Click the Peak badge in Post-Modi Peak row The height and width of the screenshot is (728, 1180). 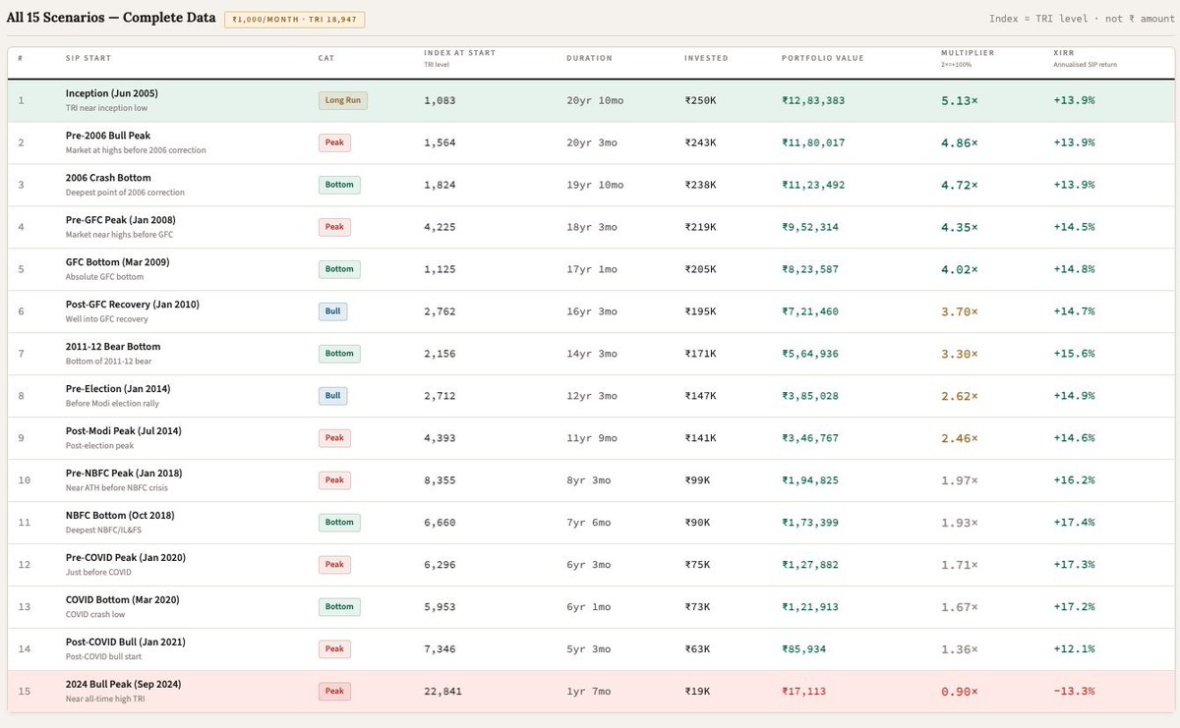(334, 438)
